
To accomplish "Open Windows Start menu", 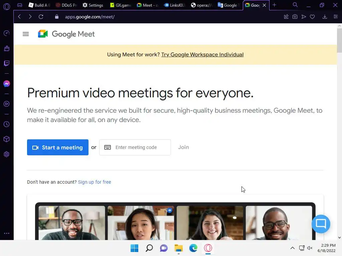I will coord(134,248).
